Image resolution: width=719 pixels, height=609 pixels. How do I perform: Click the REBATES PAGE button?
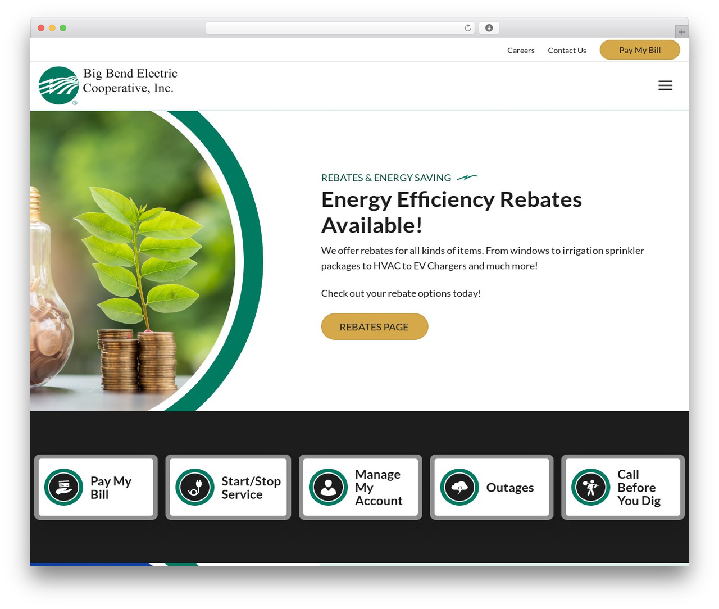pyautogui.click(x=375, y=326)
